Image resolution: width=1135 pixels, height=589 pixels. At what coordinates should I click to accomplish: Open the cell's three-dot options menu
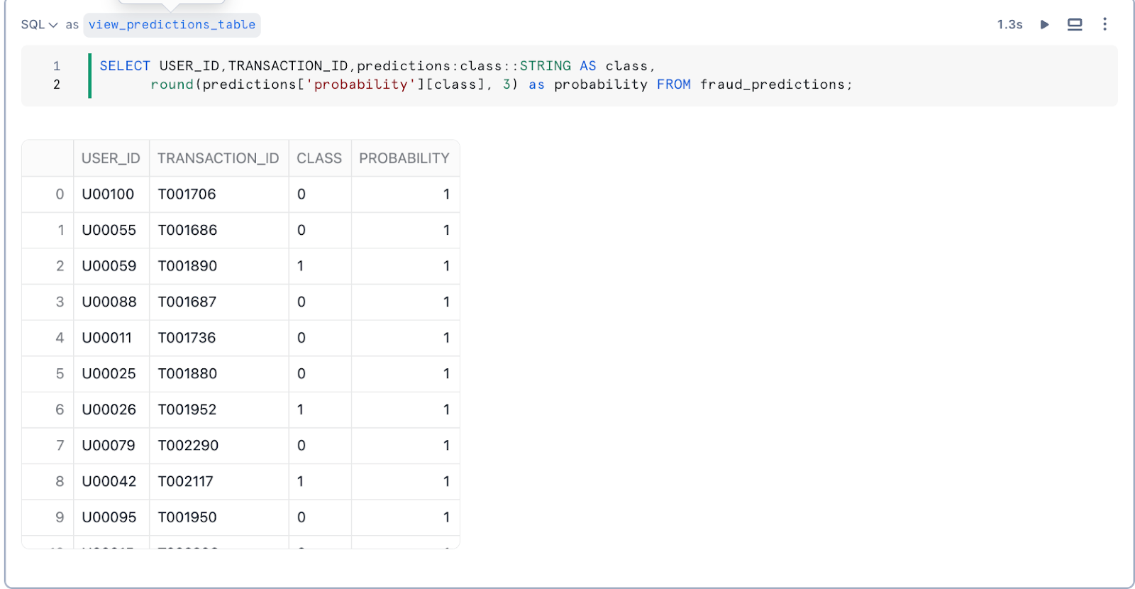[1104, 25]
